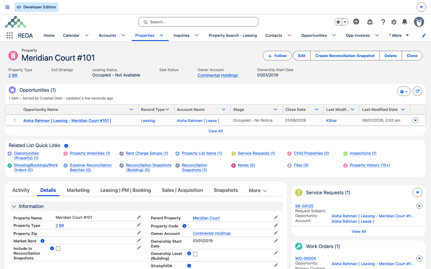Open the More tabs dropdown in record details
This screenshot has height=269, width=431.
[x=258, y=191]
